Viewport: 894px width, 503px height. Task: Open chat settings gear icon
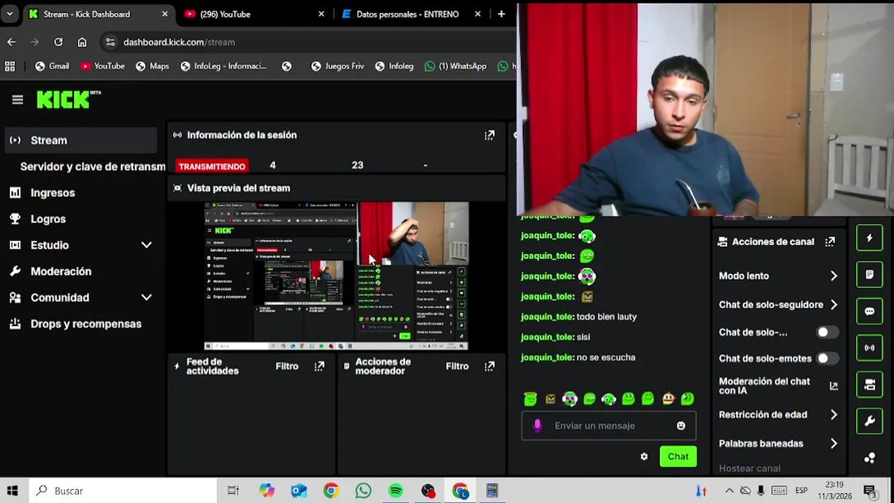click(x=644, y=456)
